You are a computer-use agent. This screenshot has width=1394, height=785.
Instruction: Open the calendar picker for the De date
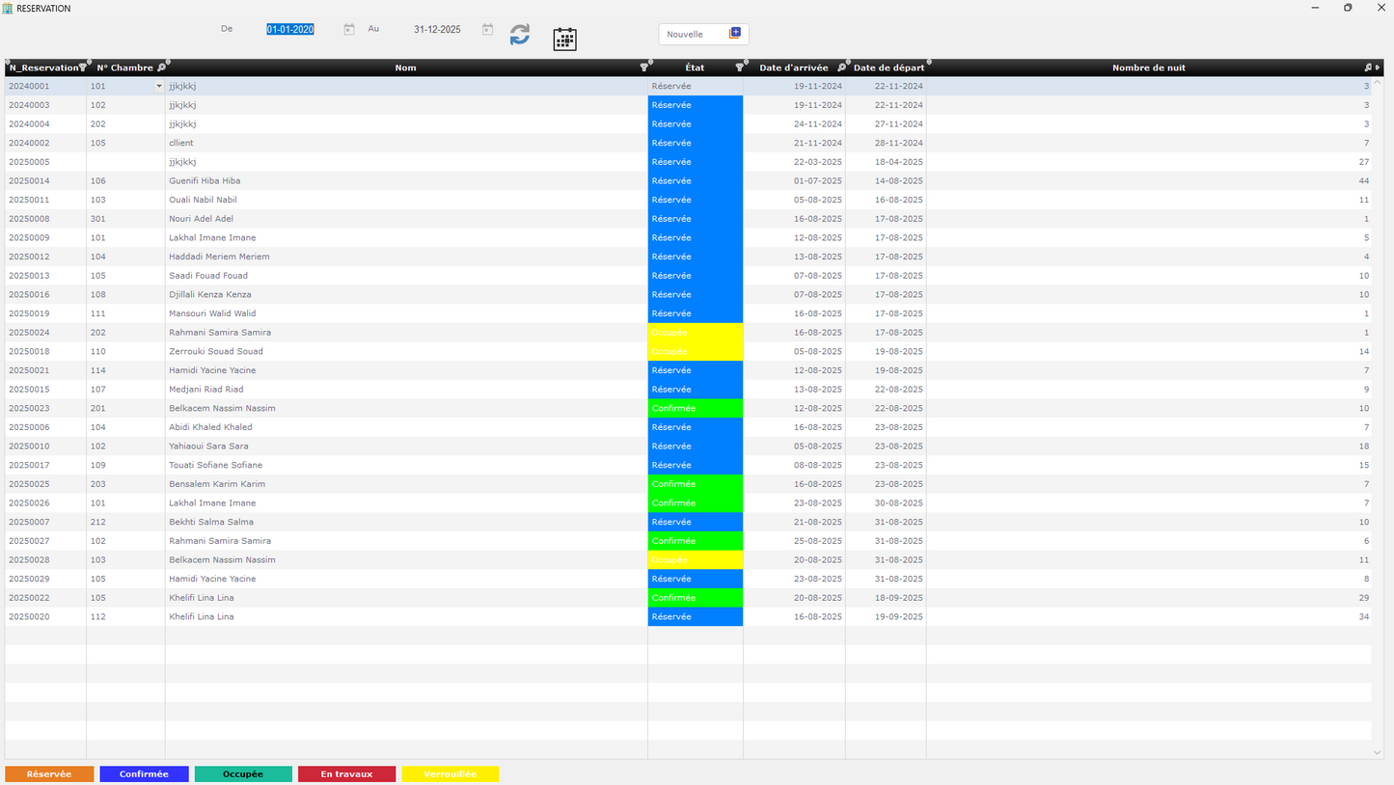(349, 30)
